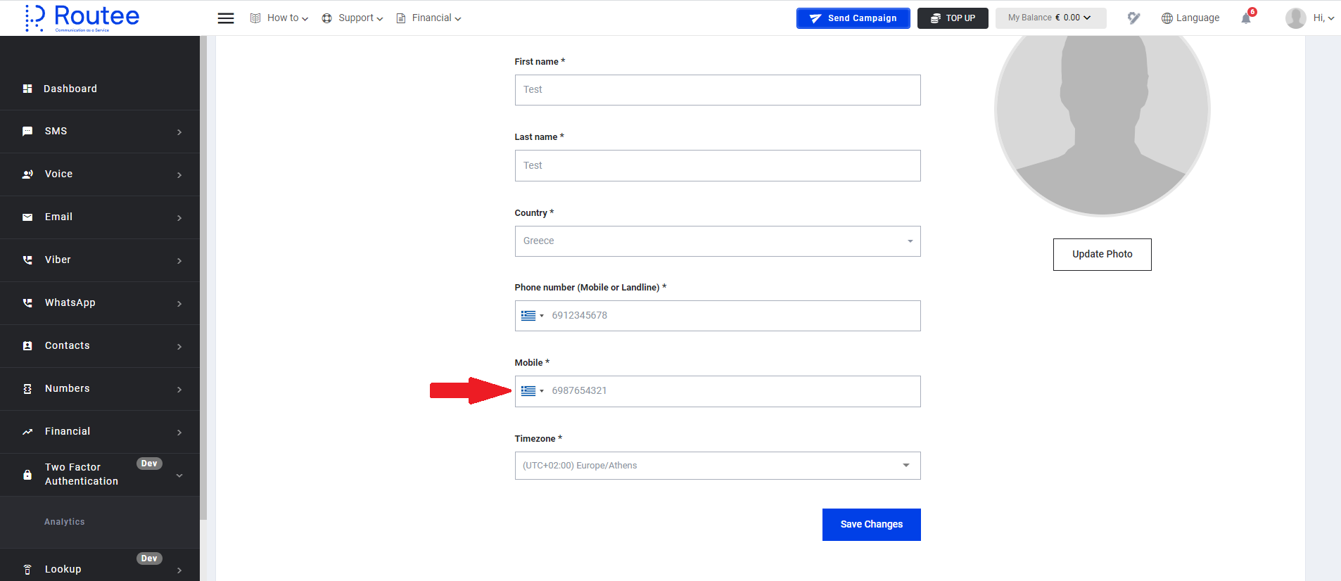Click the Update Photo button
Viewport: 1341px width, 581px height.
[x=1102, y=255]
